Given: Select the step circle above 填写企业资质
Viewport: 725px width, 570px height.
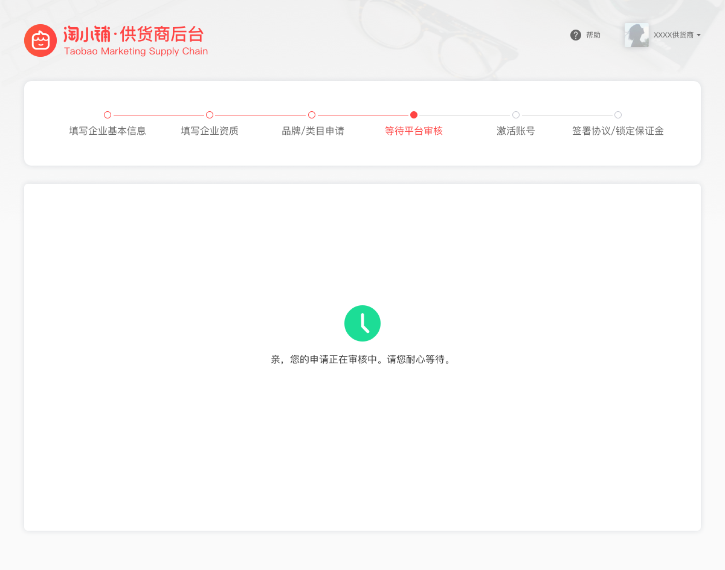Looking at the screenshot, I should tap(210, 115).
